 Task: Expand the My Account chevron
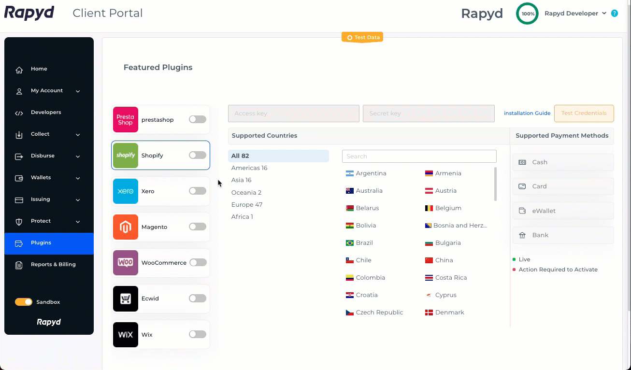(x=78, y=91)
